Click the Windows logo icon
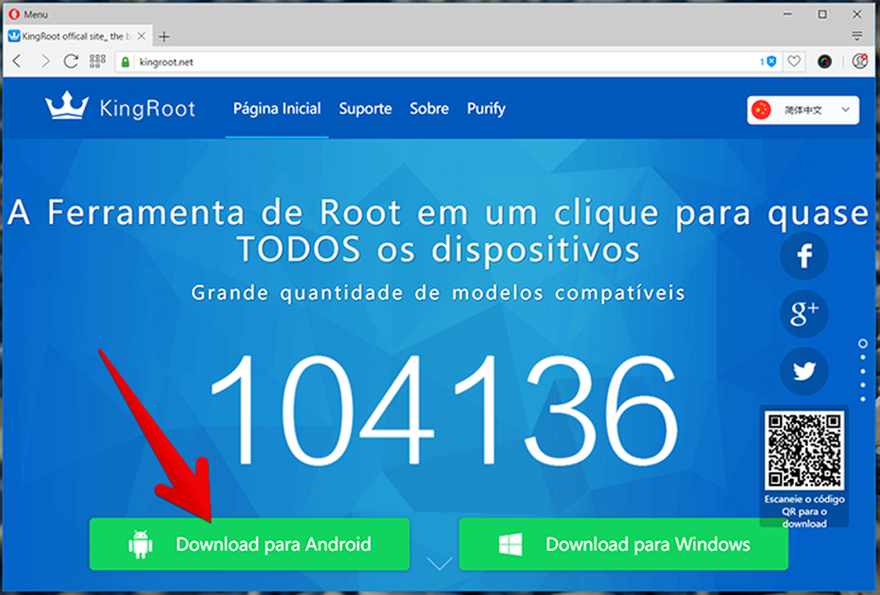 point(510,544)
